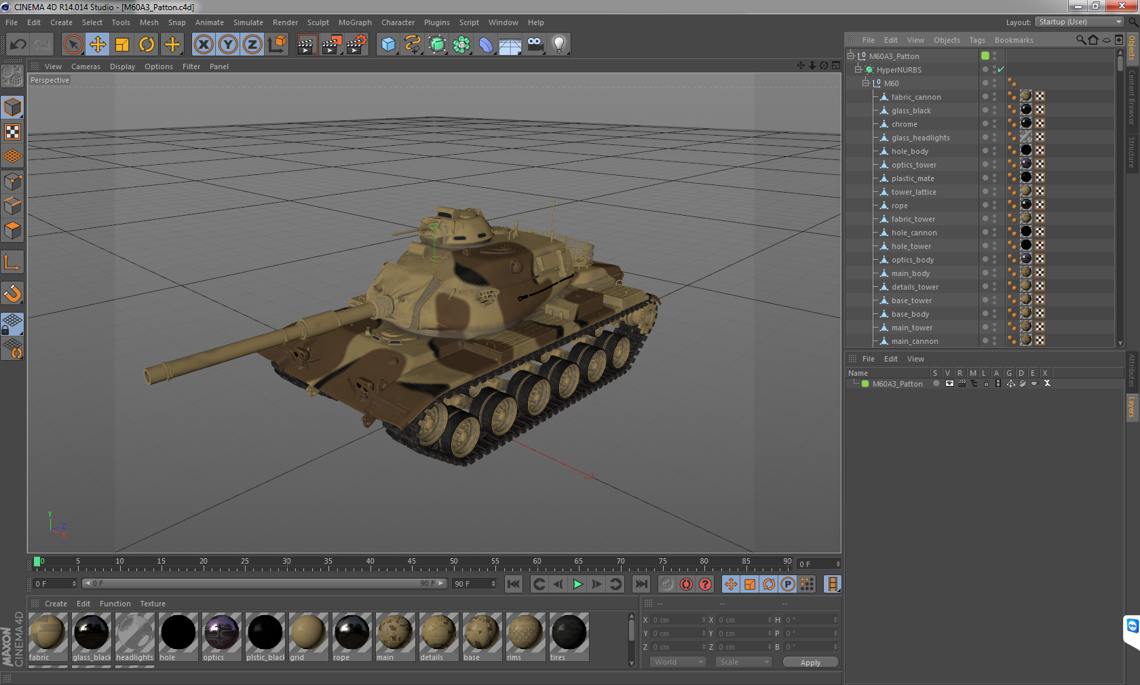Open Objects panel Tags menu
1140x685 pixels.
tap(976, 40)
